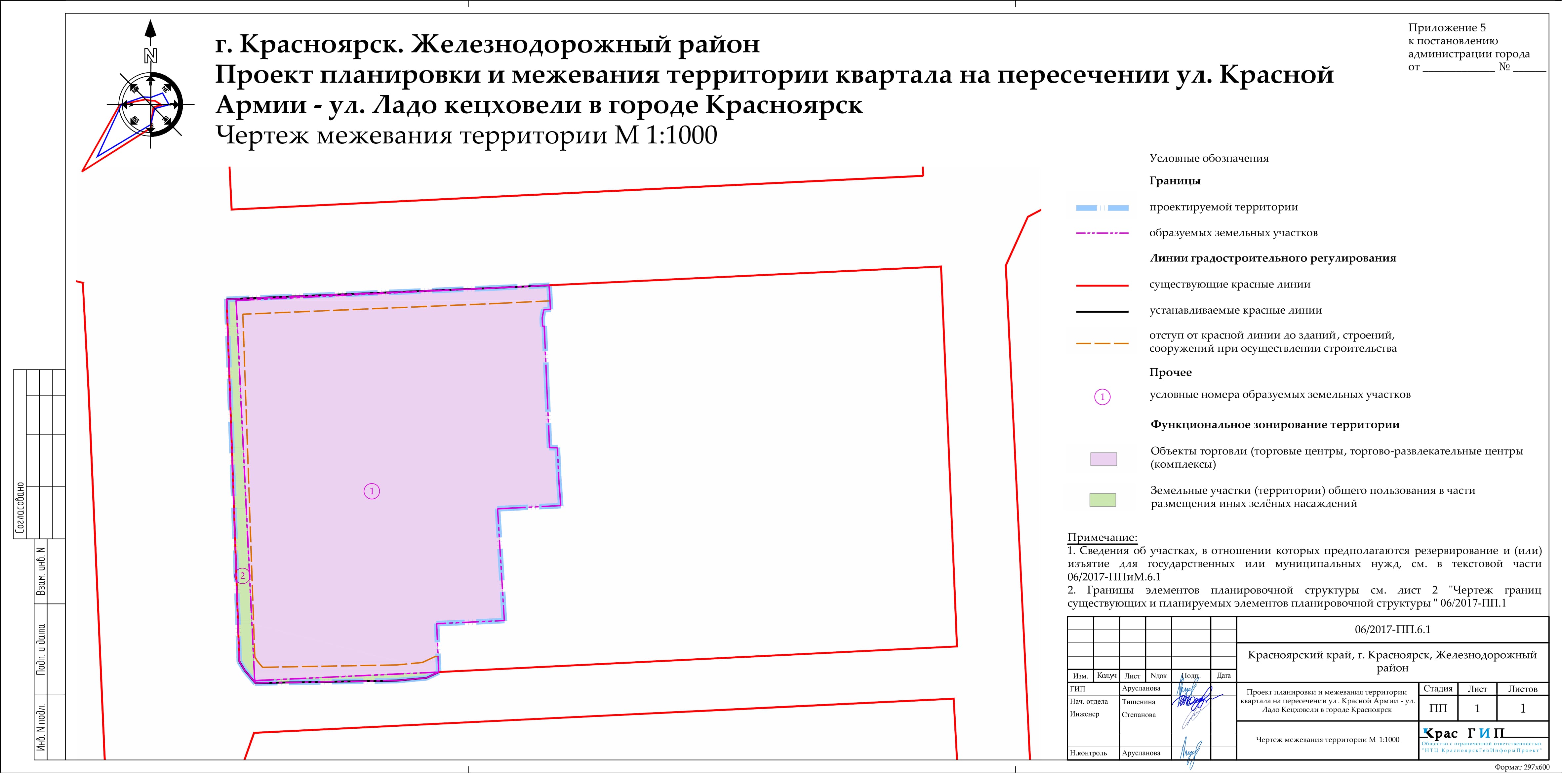Click the green public-use land legend swatch
The height and width of the screenshot is (773, 1562).
[1102, 500]
